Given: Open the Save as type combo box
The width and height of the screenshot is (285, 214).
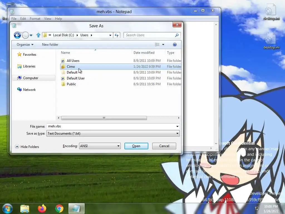Looking at the screenshot, I should pyautogui.click(x=113, y=133).
